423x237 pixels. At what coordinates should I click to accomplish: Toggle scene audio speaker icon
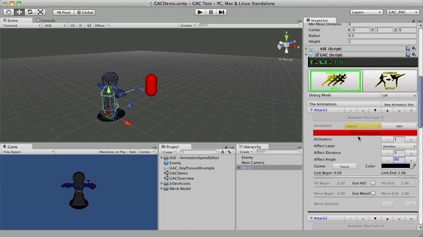(89, 26)
